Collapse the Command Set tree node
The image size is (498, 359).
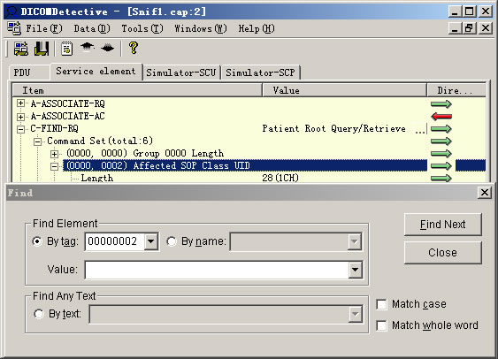[x=37, y=141]
